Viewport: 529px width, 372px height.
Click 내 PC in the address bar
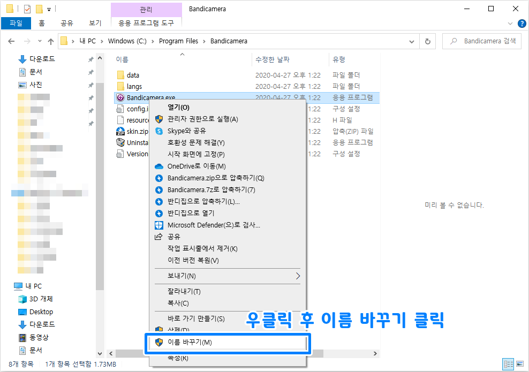[88, 41]
